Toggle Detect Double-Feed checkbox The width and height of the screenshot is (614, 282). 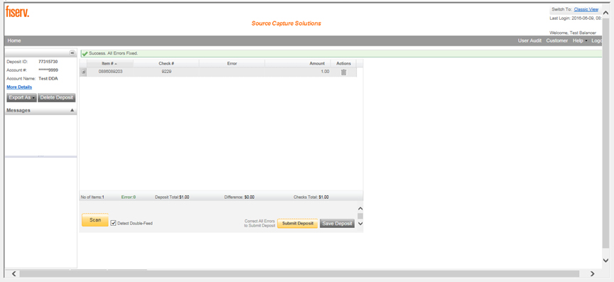coord(114,223)
